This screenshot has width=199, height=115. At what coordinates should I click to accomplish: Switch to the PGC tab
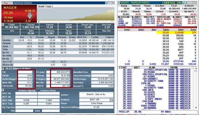(x=49, y=7)
